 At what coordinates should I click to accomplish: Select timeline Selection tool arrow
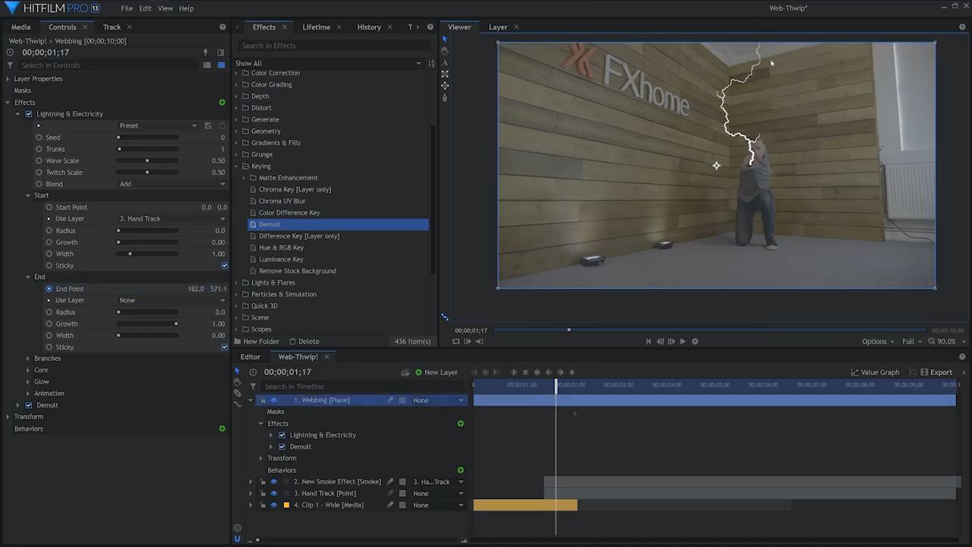[237, 372]
